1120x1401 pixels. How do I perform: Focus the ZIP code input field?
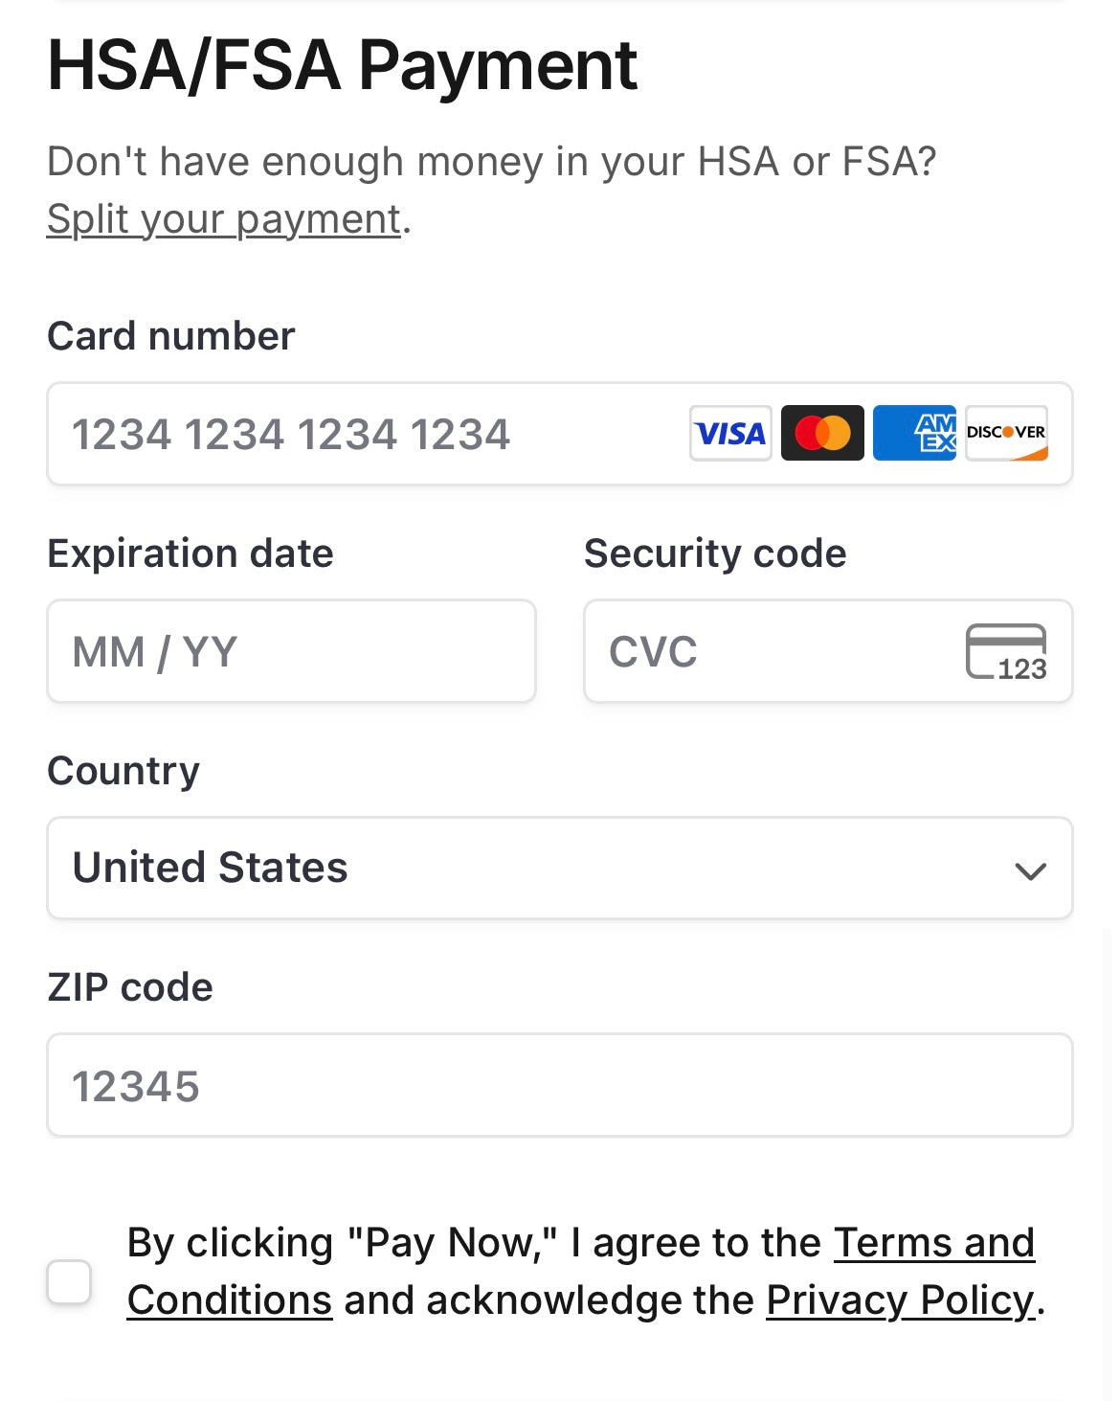(x=560, y=1085)
